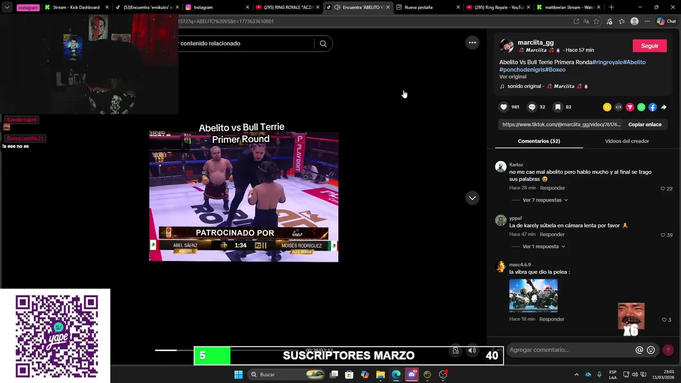Open Microsoft Store from the taskbar
The width and height of the screenshot is (681, 383).
pyautogui.click(x=349, y=374)
